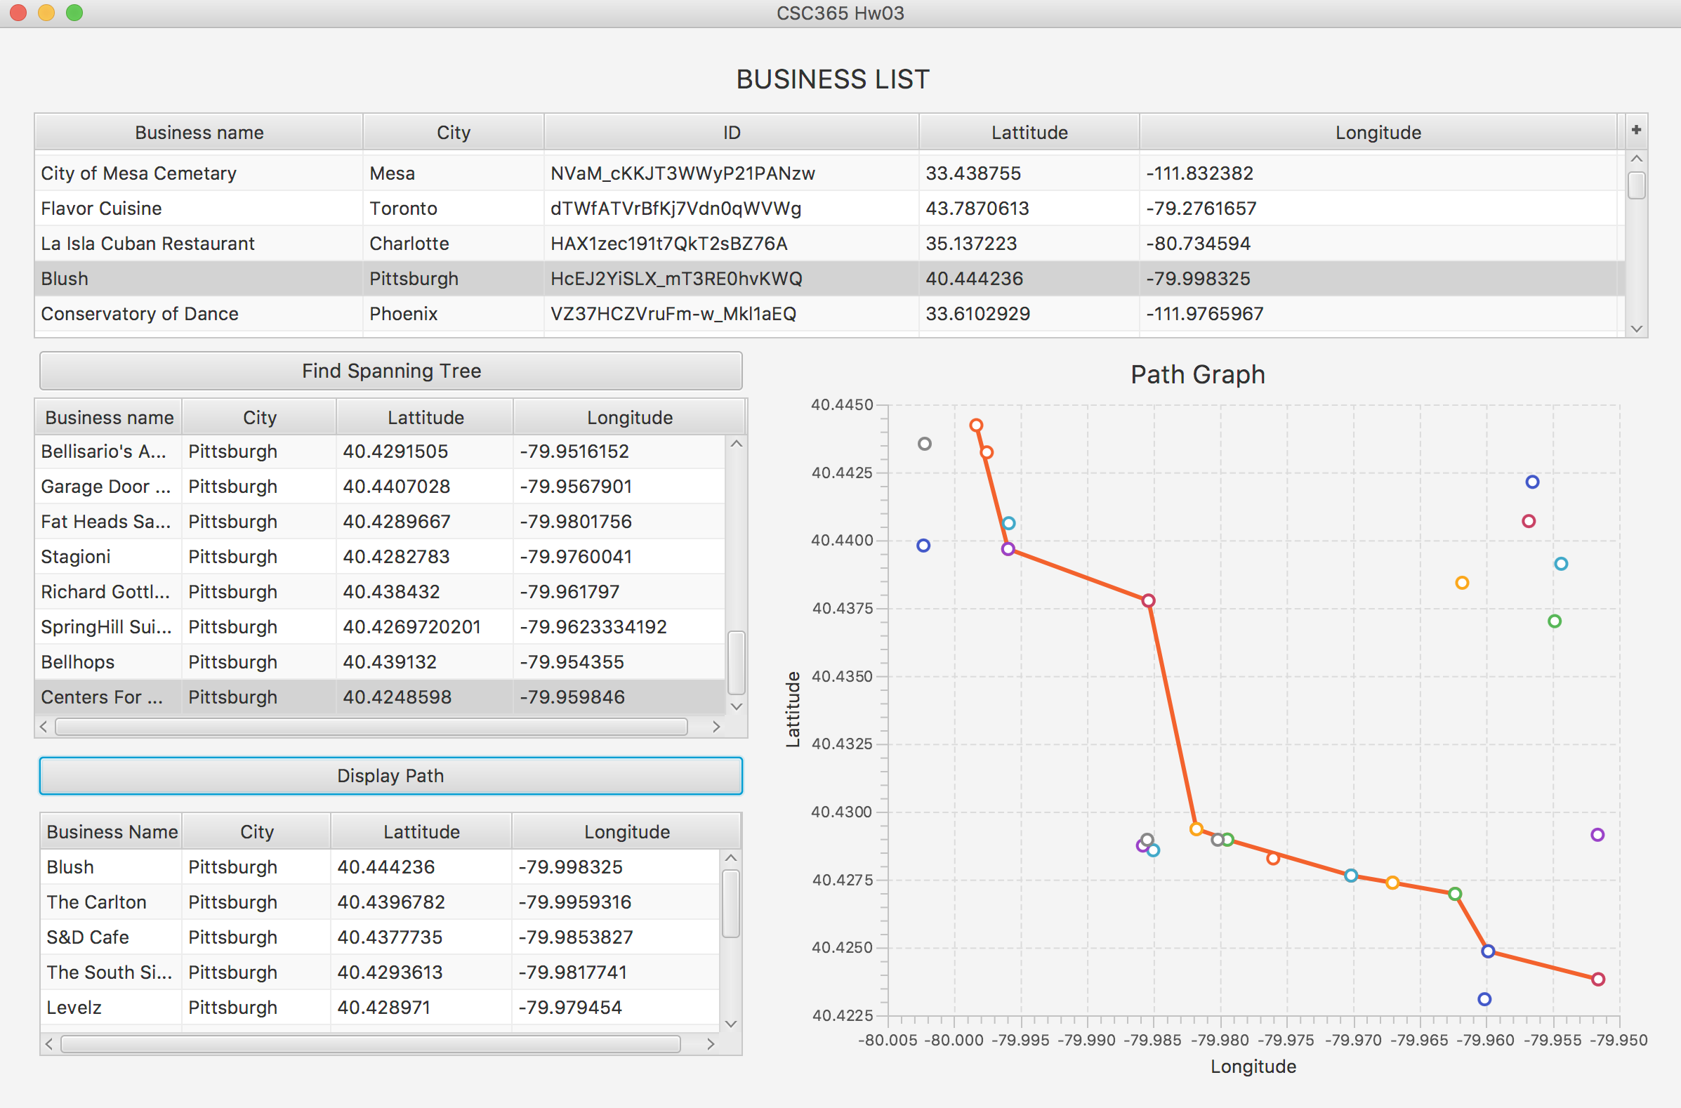The height and width of the screenshot is (1108, 1681).
Task: Sort top table by Business name header
Action: (199, 132)
